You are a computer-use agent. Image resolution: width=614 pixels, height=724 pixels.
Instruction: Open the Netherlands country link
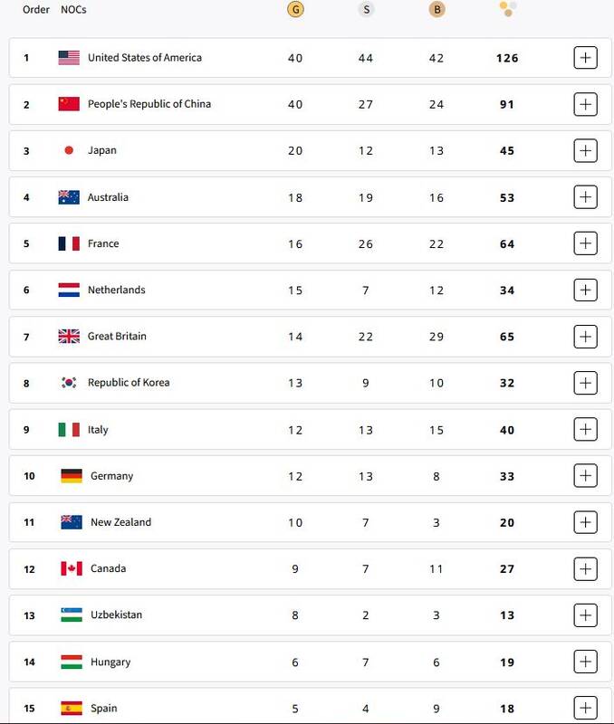[x=116, y=291]
